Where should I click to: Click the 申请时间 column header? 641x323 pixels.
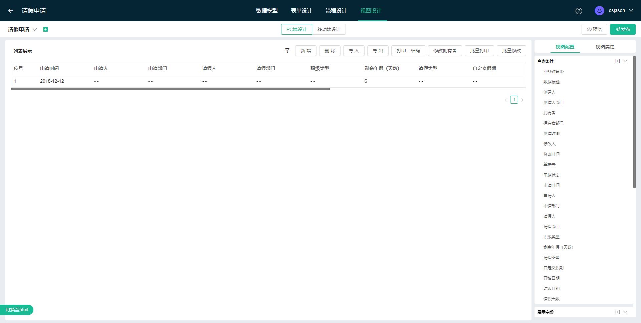tap(49, 68)
